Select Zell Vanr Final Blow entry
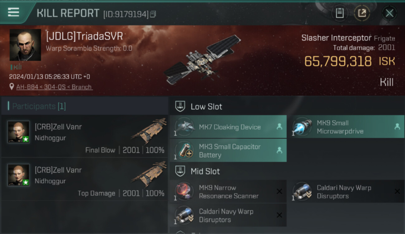The image size is (405, 234). (x=85, y=136)
